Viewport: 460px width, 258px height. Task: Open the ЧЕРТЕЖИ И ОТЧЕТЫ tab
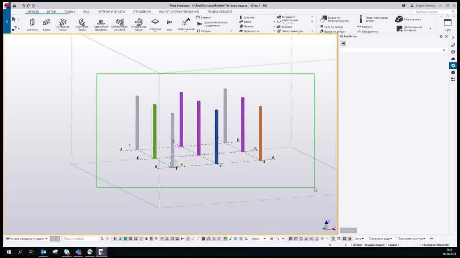tap(111, 12)
